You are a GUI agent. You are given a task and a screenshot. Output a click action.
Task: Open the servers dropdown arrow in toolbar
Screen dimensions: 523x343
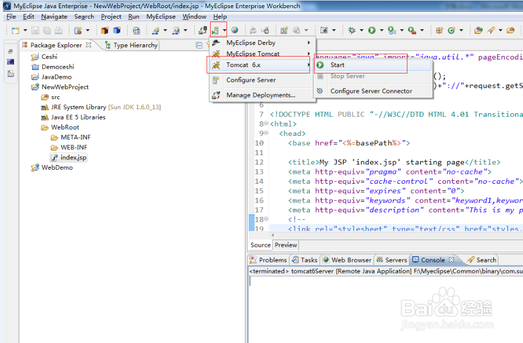[225, 31]
